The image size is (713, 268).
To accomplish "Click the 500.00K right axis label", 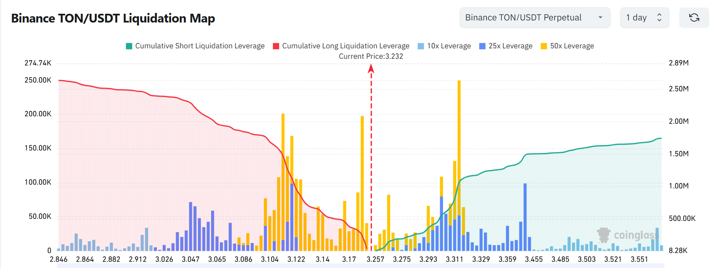I will click(682, 218).
